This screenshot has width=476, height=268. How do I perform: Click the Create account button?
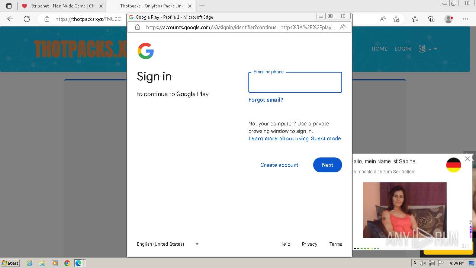(279, 165)
